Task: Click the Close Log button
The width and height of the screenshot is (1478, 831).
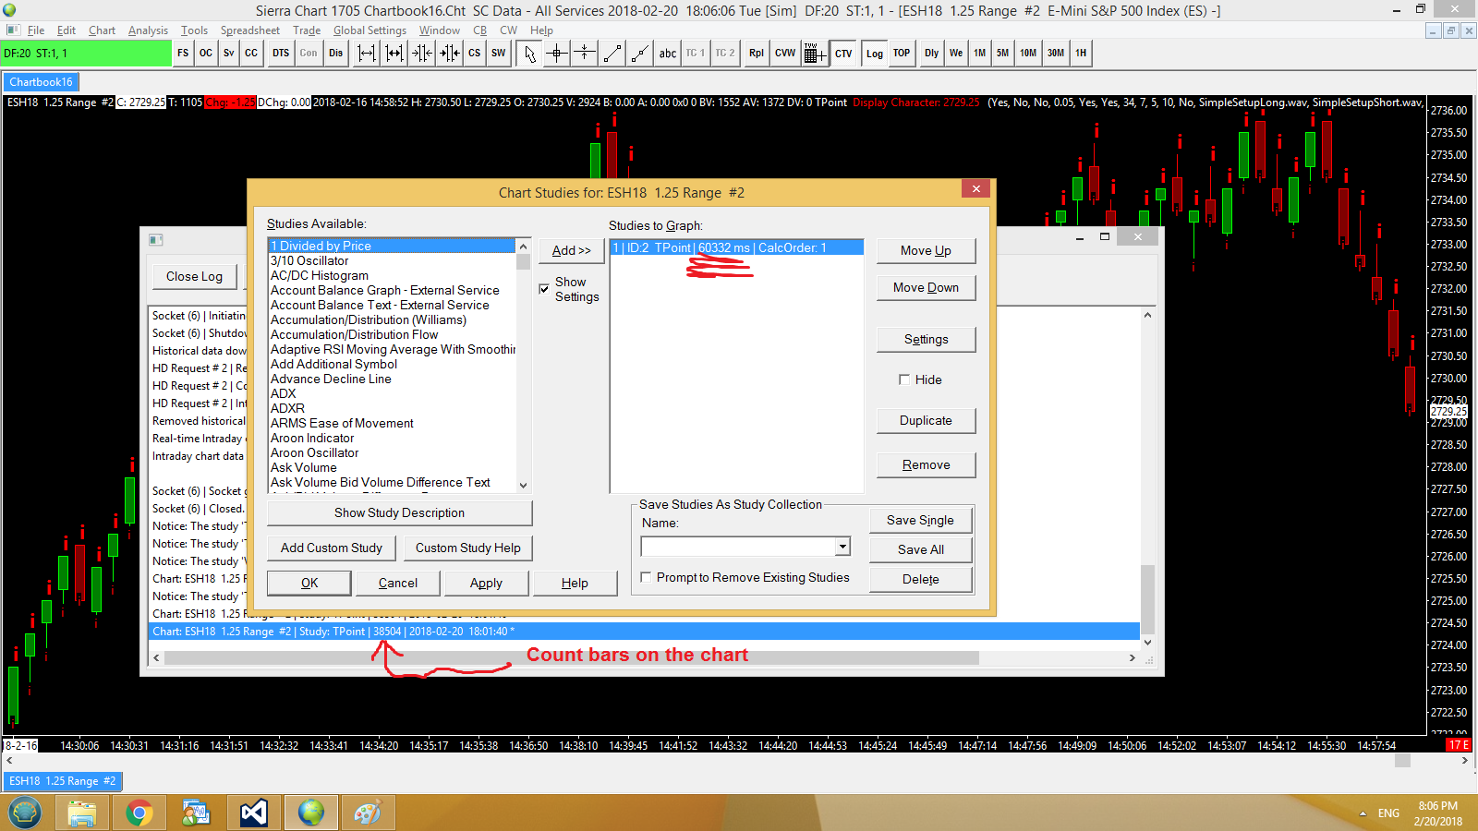Action: pyautogui.click(x=194, y=276)
